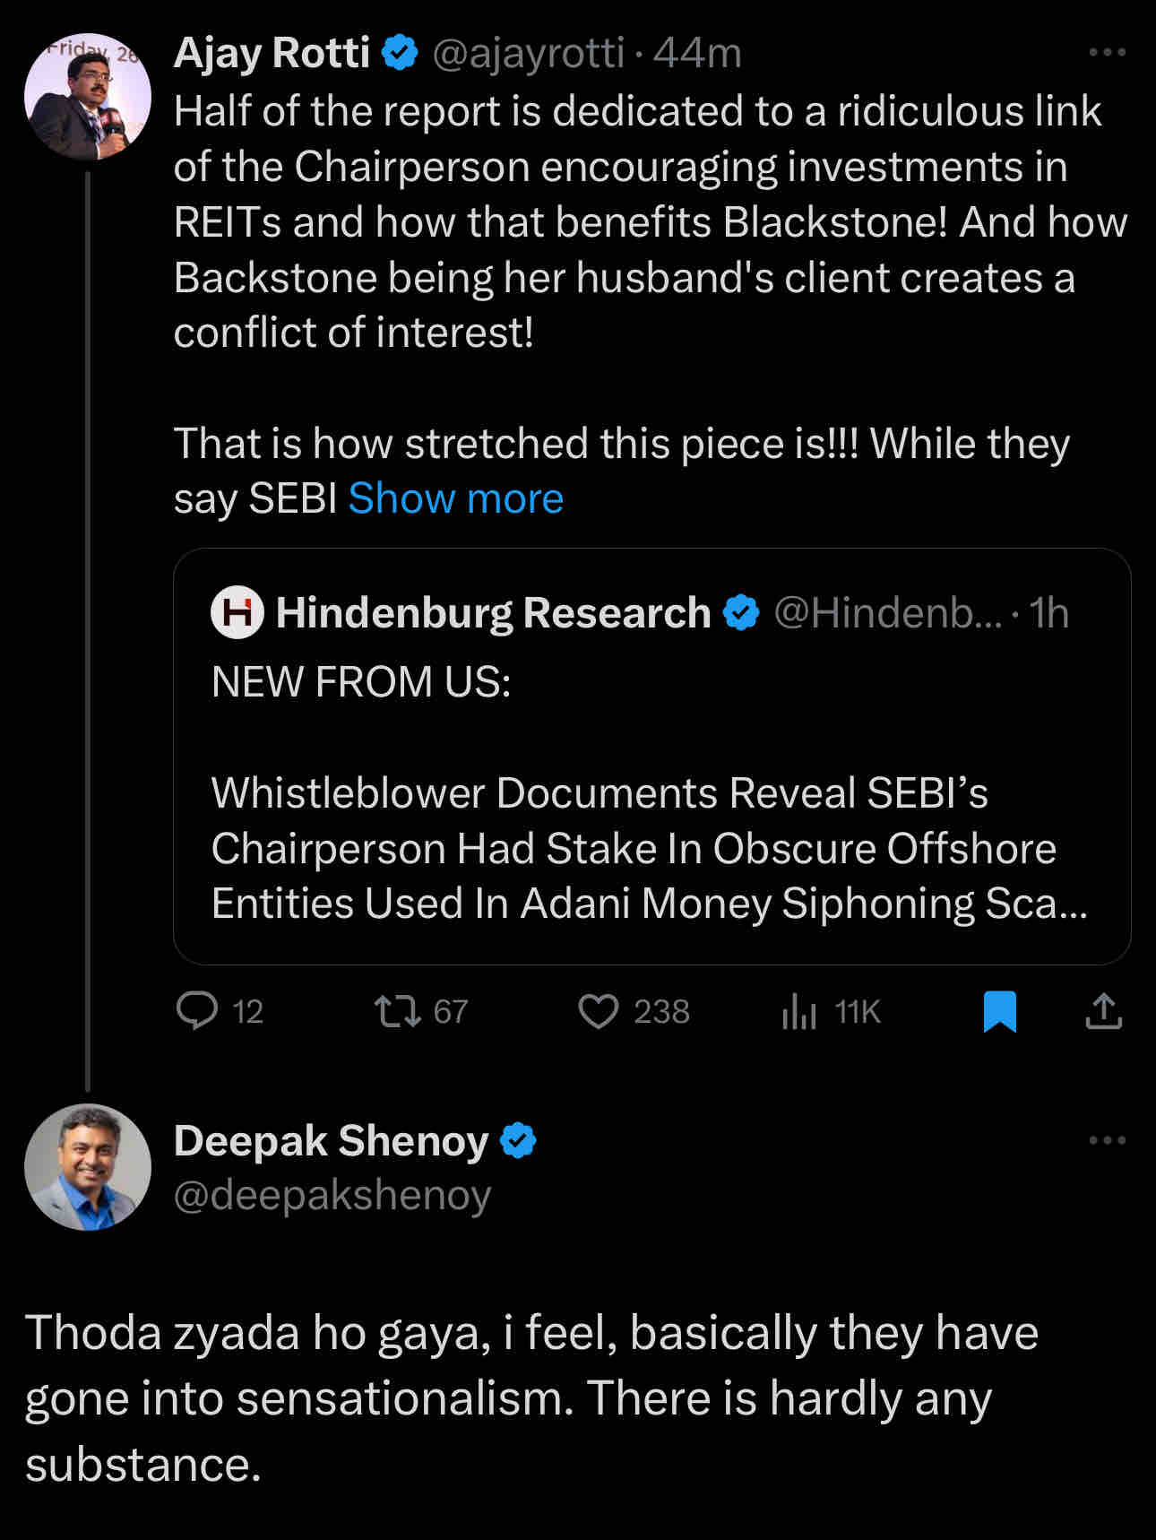Open replies on Ajay Rotti's tweet
The height and width of the screenshot is (1540, 1156).
tap(220, 1012)
